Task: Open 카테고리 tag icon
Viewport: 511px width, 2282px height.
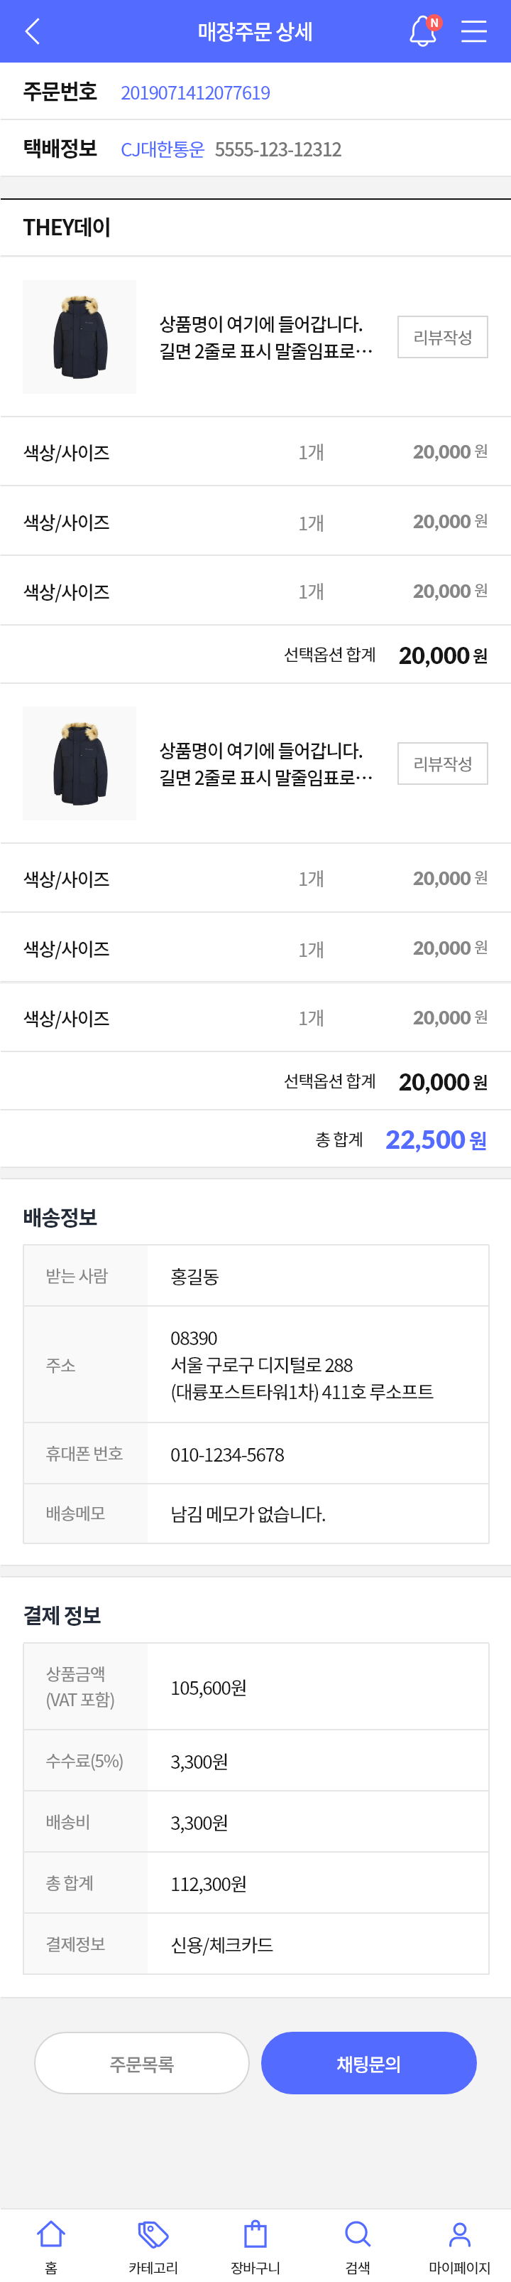Action: [x=153, y=2234]
